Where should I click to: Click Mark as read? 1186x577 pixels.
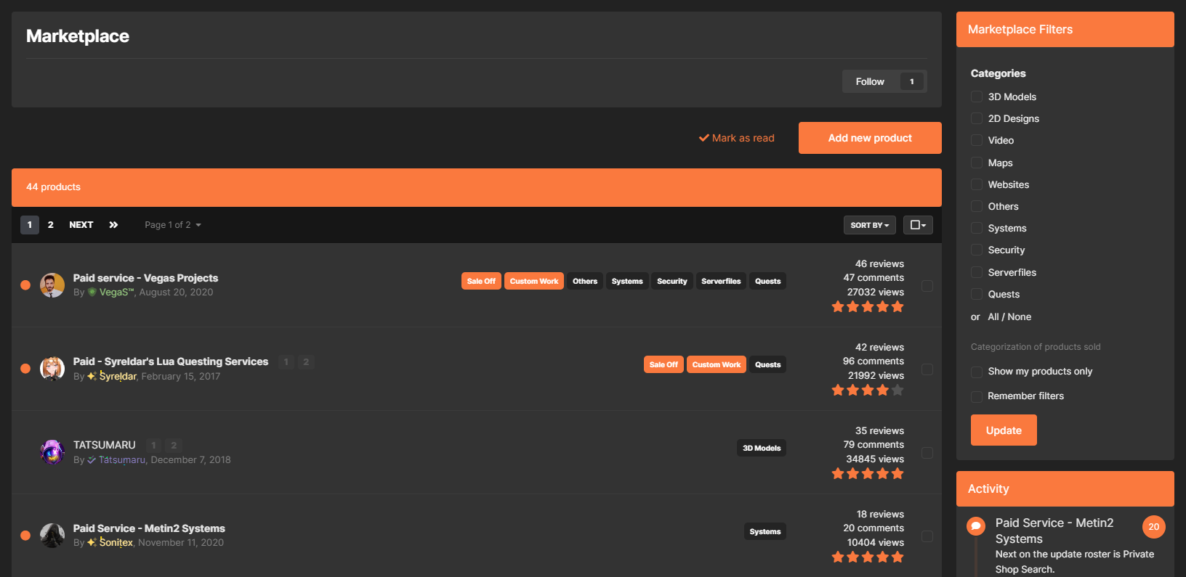(737, 138)
